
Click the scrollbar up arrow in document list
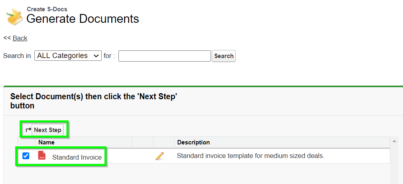394,141
